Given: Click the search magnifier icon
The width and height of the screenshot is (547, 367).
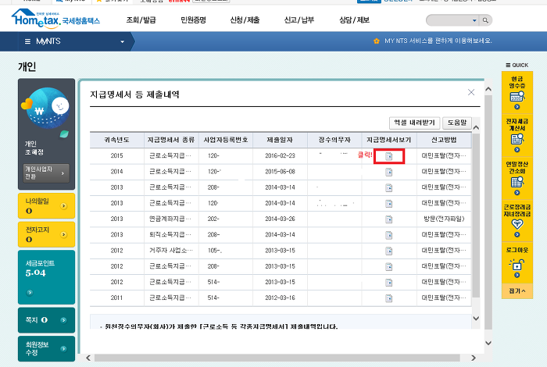Looking at the screenshot, I should [485, 20].
